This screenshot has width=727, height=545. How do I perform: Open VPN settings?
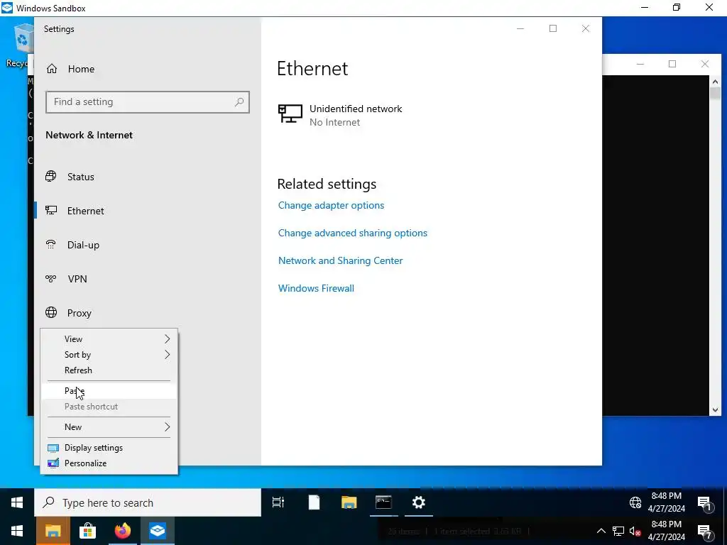click(77, 279)
